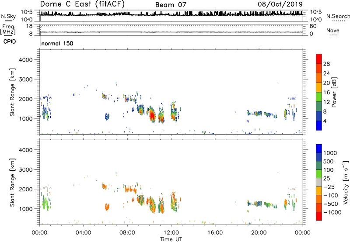Click the "16:00" time axis label
Viewport: 350px width, 242px height.
215,233
